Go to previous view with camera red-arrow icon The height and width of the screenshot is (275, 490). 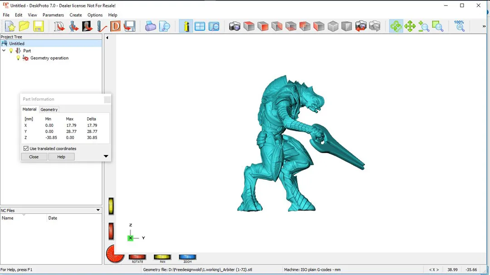361,26
